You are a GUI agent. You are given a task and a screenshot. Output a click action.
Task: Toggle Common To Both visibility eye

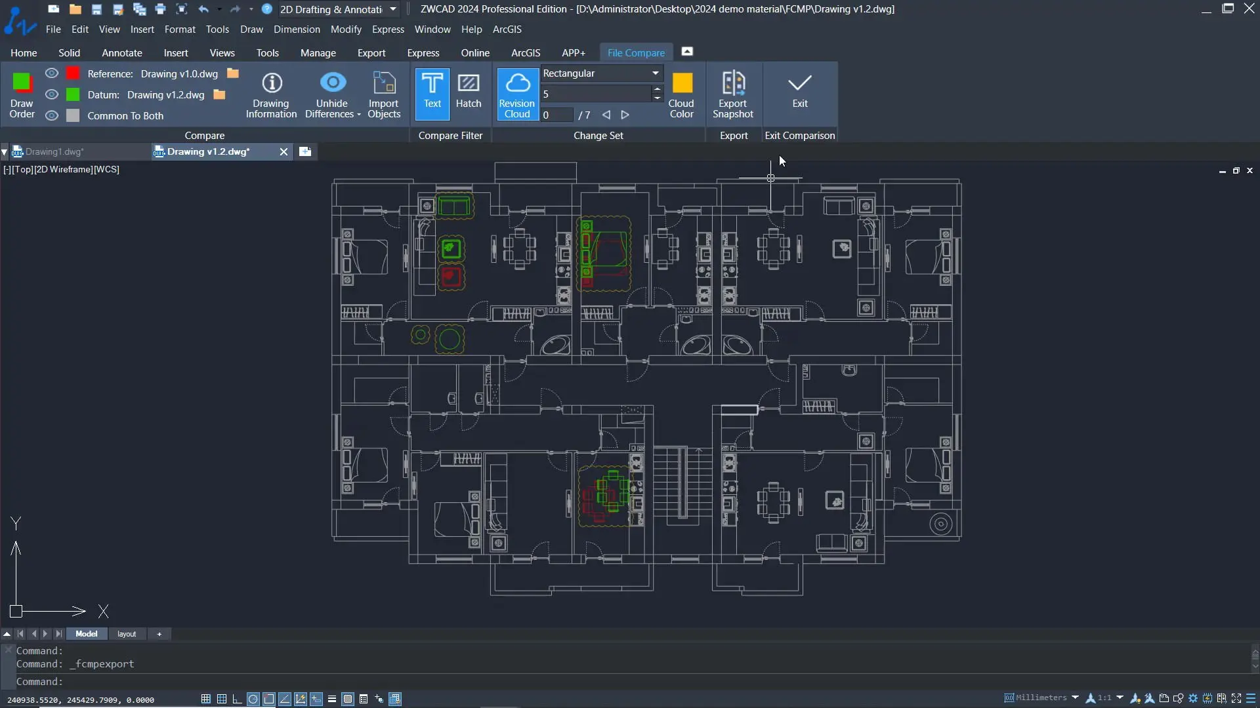point(52,115)
